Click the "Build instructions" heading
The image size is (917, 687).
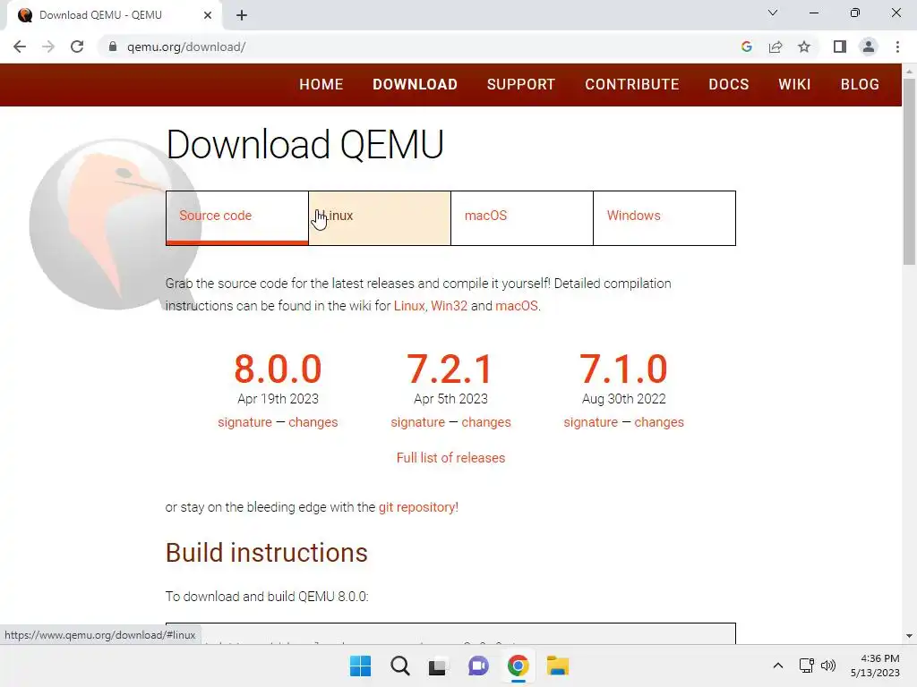pos(267,553)
